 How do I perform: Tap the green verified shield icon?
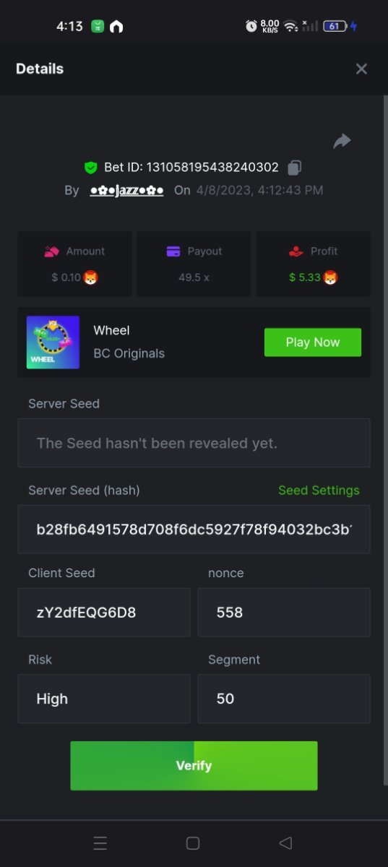pos(90,168)
